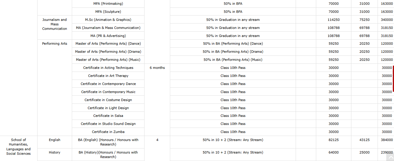Click the BA (English) Honours course cell
This screenshot has width=394, height=161.
point(108,142)
